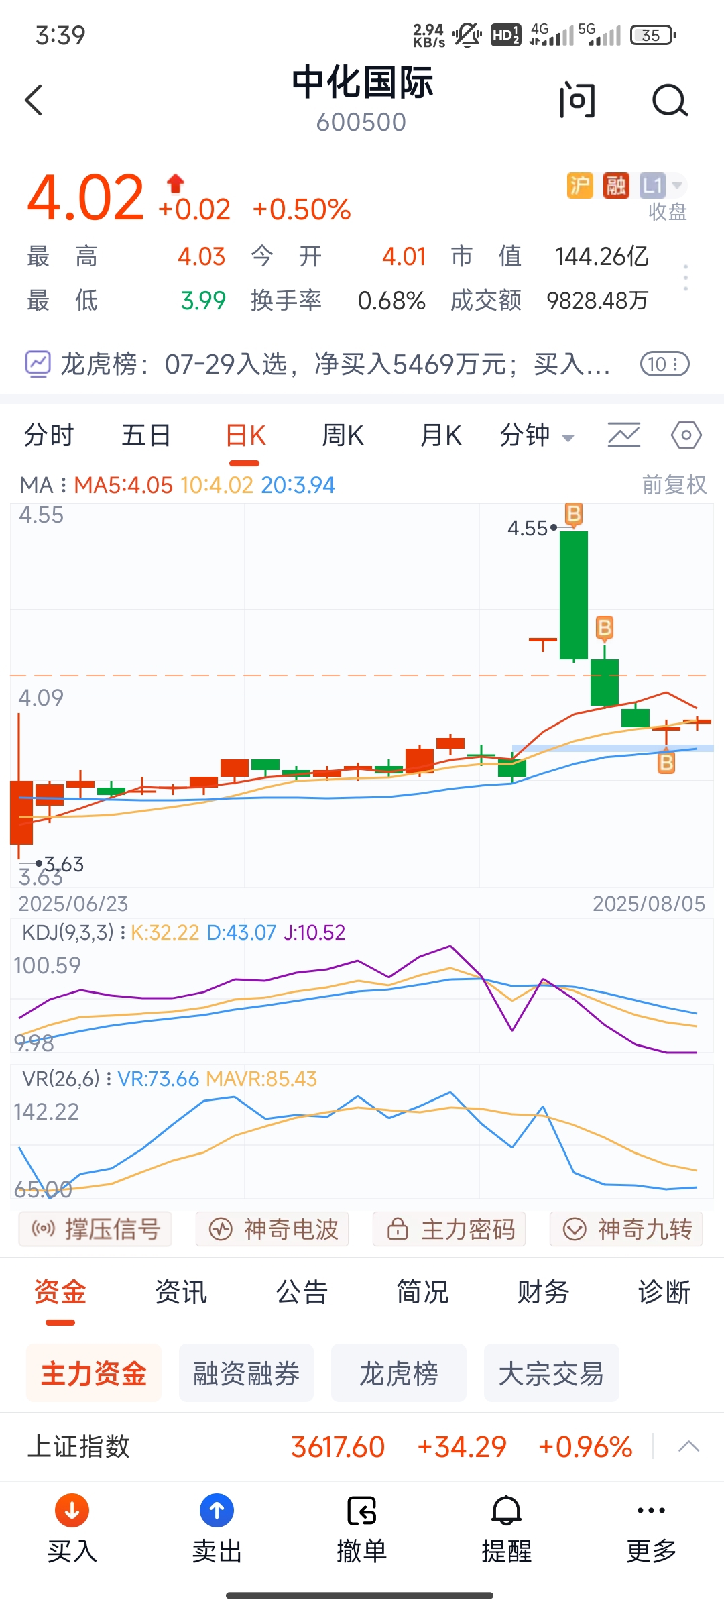Tap the chart drawing line icon
This screenshot has width=724, height=1610.
[x=624, y=435]
